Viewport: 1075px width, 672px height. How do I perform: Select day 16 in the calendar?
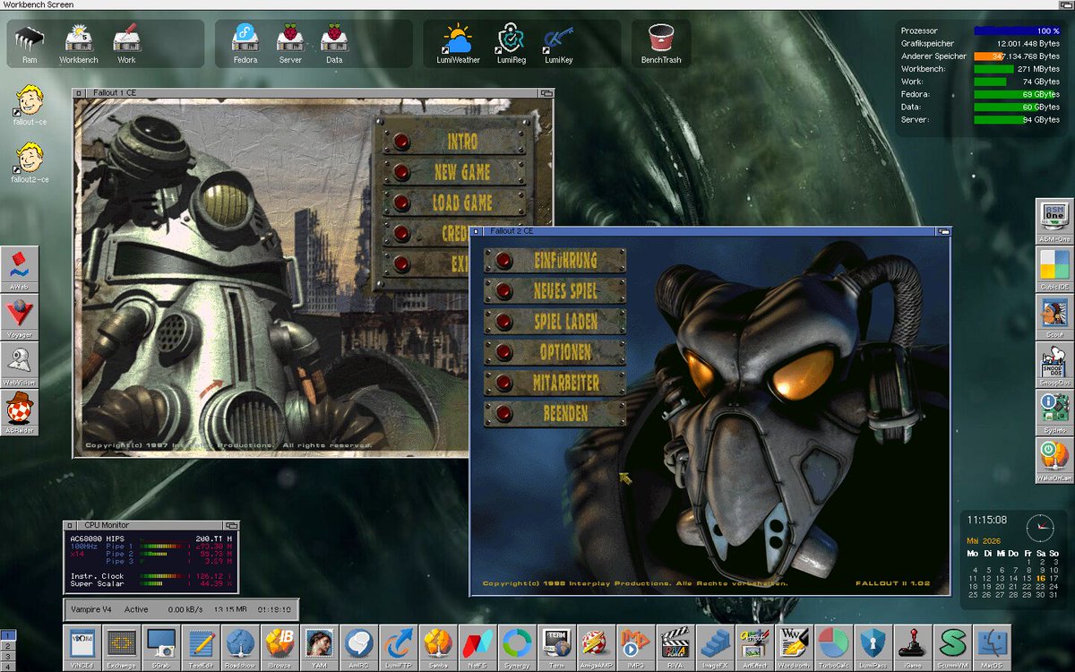pyautogui.click(x=1041, y=579)
